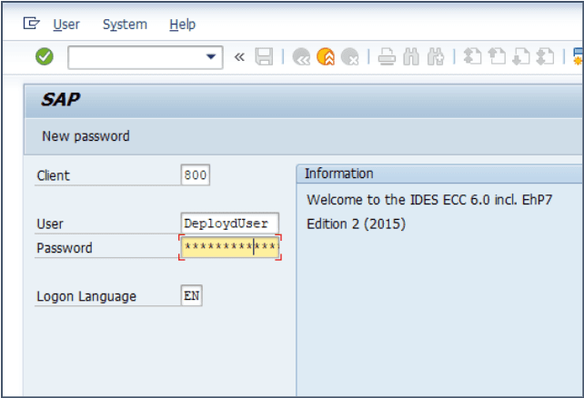Click the User field with DeploydUser
Viewport: 584px width, 398px height.
coord(230,224)
